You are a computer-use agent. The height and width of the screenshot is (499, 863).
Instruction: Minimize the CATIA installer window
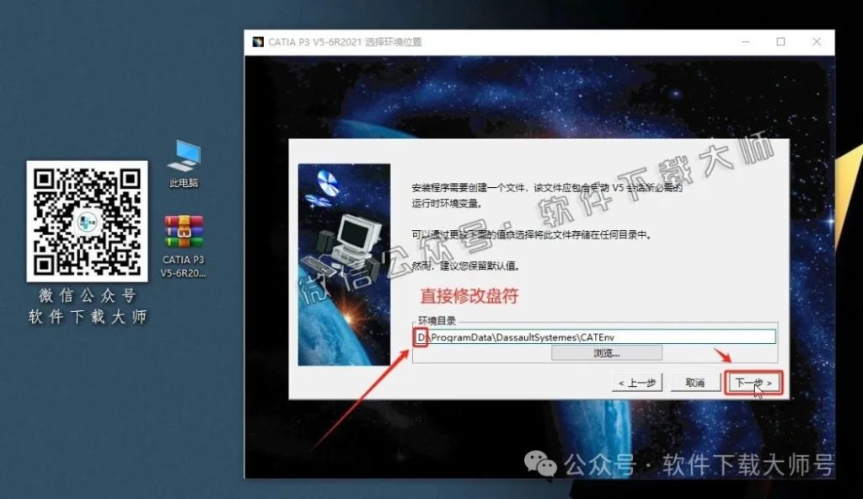click(745, 40)
